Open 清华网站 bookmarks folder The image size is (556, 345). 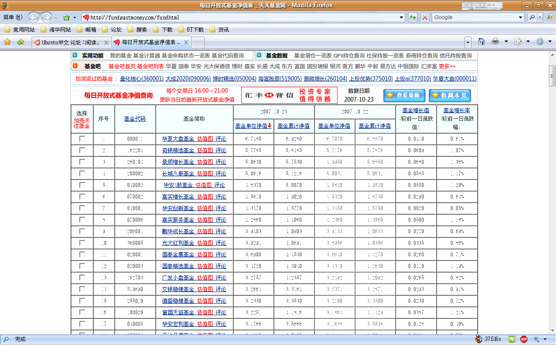pos(55,30)
